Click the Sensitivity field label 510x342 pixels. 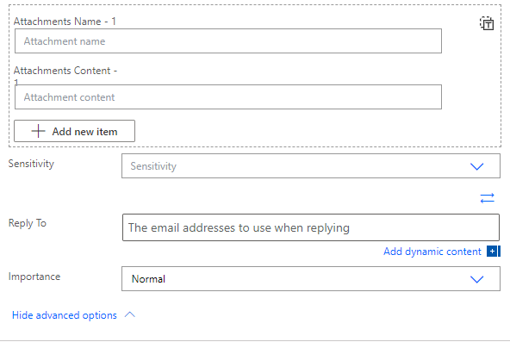tap(31, 164)
